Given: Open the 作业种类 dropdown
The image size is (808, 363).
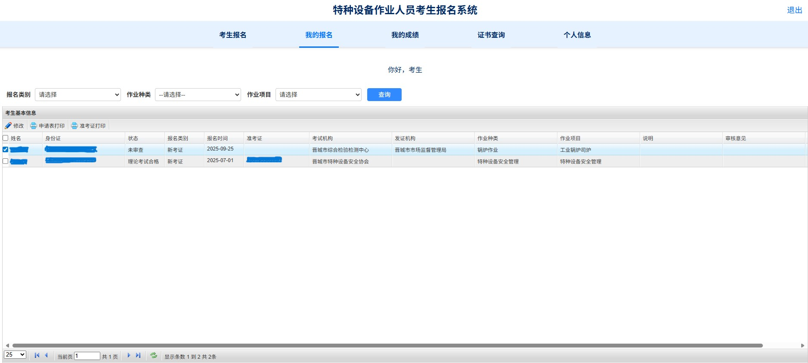Looking at the screenshot, I should (198, 95).
